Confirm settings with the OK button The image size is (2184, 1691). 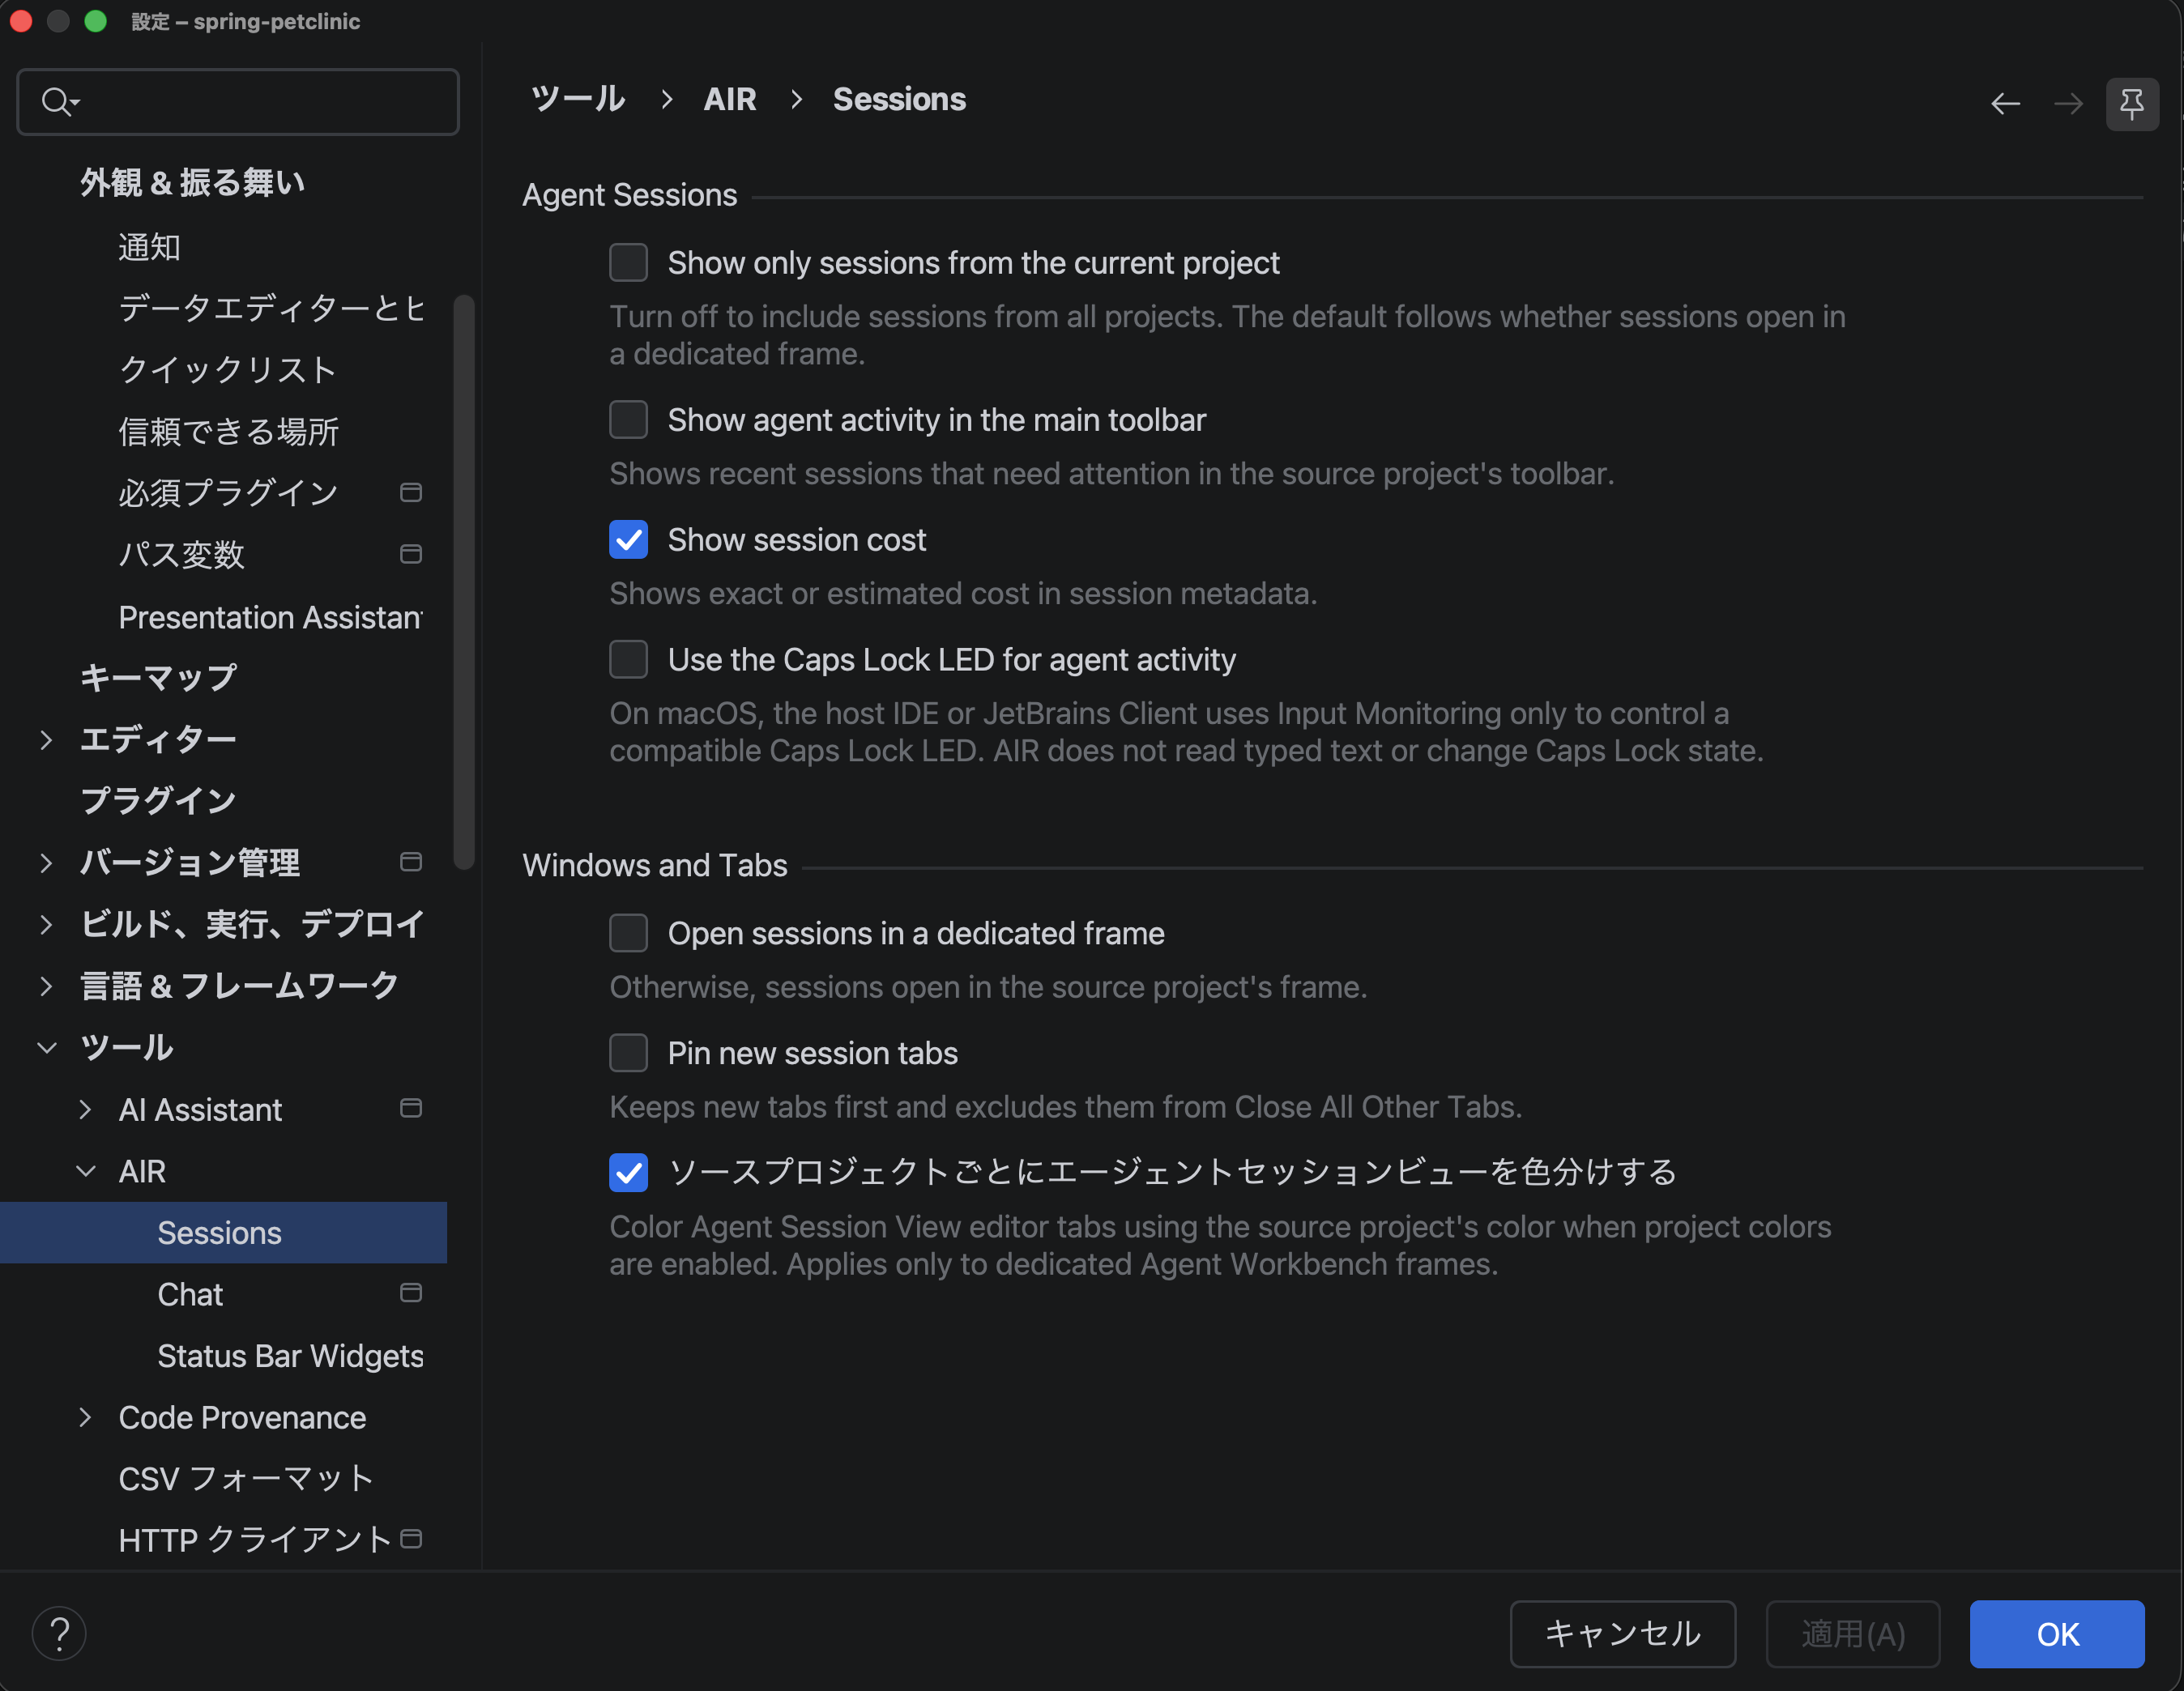pyautogui.click(x=2057, y=1634)
